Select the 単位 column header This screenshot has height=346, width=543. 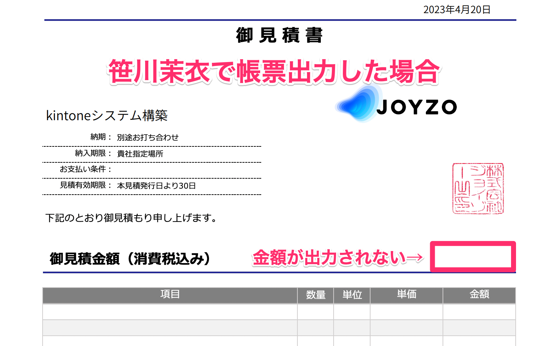point(352,295)
